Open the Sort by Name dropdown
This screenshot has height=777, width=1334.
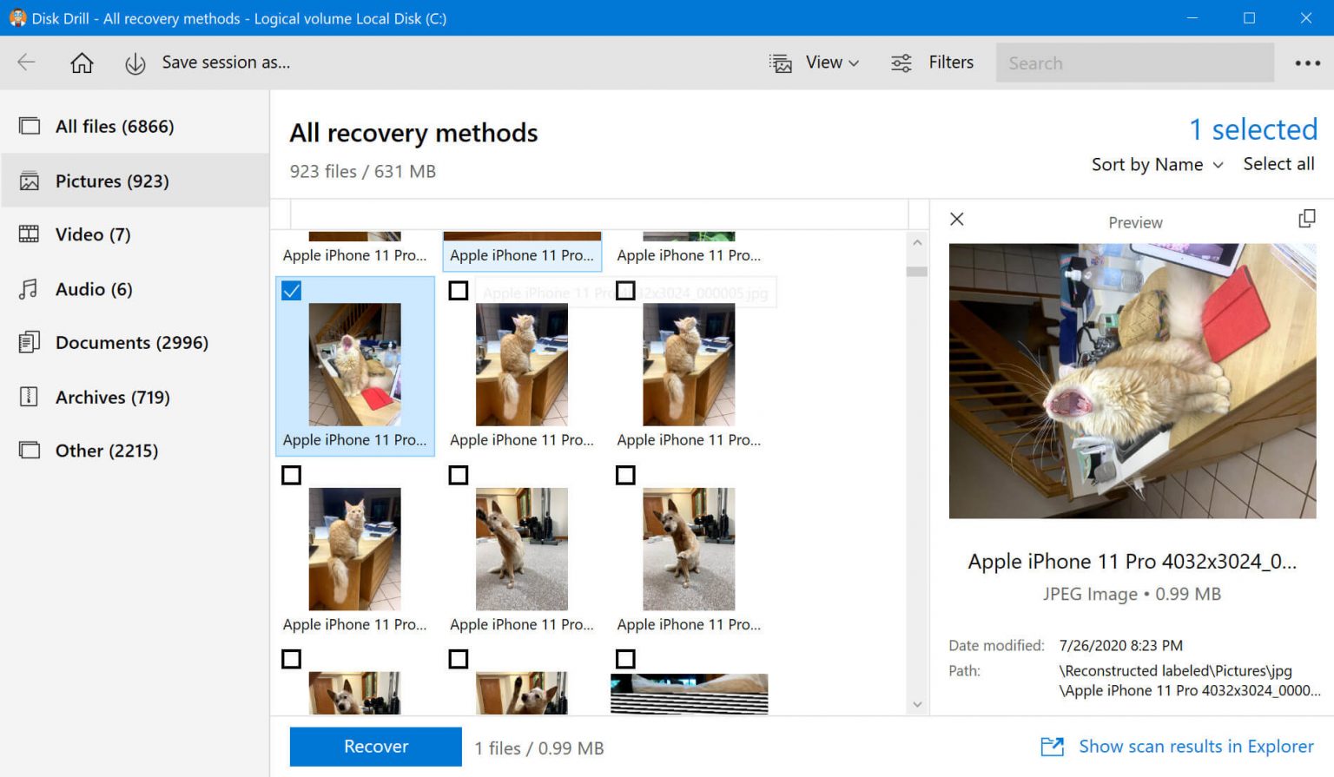click(x=1157, y=165)
